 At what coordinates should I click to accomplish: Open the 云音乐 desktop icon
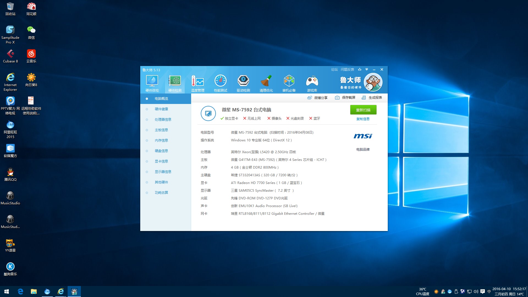click(x=31, y=56)
